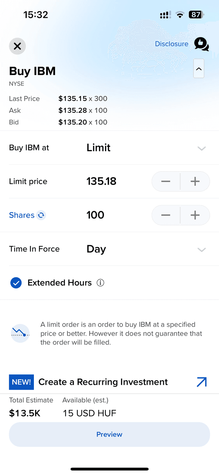Click the limit order chart illustration icon
Viewport: 219px width, 475px height.
click(20, 333)
